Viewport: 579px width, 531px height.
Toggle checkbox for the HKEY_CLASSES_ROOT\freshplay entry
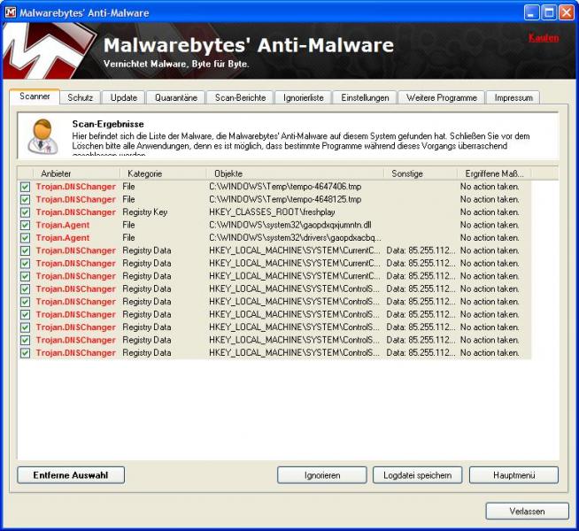coord(25,212)
